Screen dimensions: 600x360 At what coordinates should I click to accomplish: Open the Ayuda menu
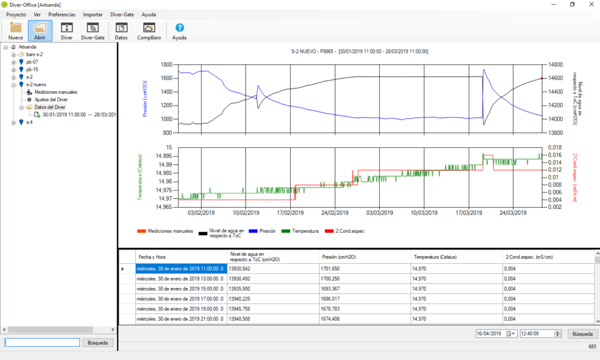click(x=149, y=15)
